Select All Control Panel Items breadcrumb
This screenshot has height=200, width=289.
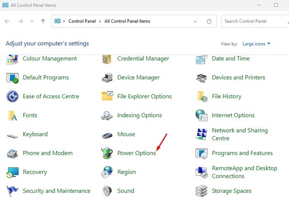point(127,21)
